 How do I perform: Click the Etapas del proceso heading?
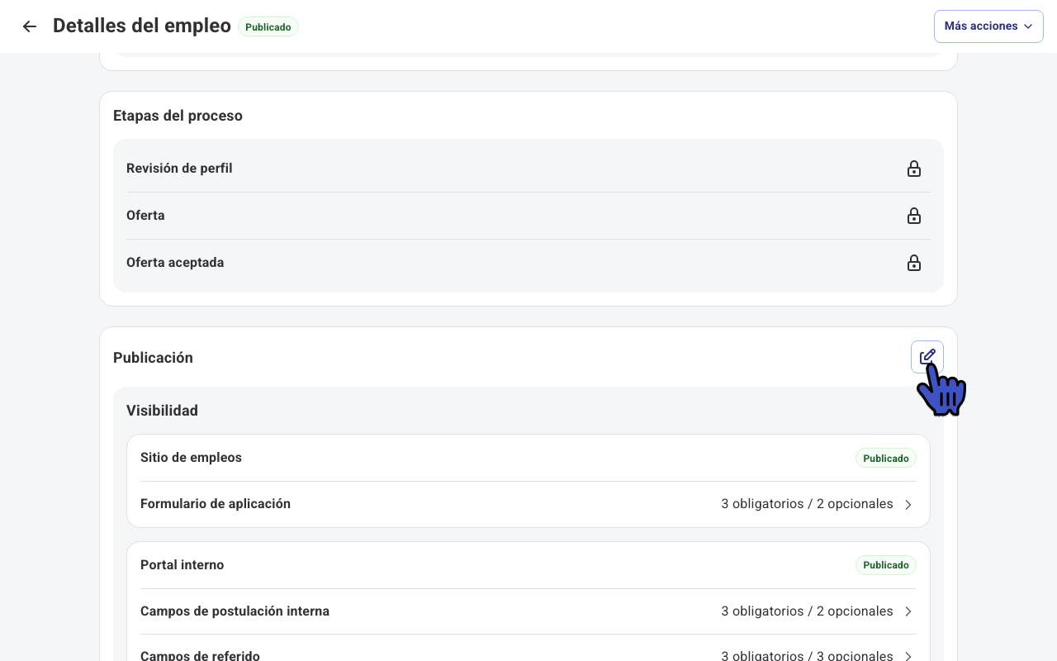[x=178, y=116]
